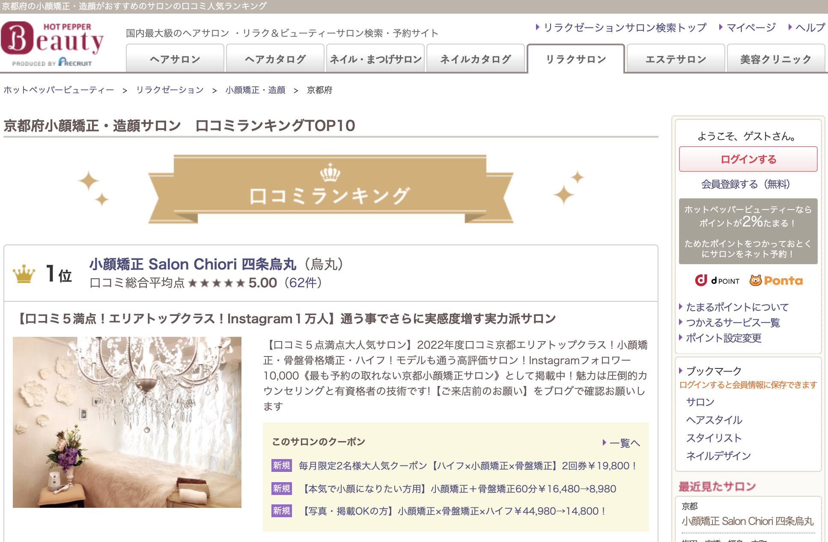
Task: Click the 5.00 star rating stars
Action: tap(216, 283)
